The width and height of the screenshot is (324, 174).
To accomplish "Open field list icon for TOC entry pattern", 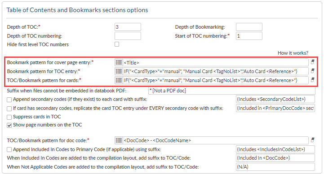I will pyautogui.click(x=119, y=71).
